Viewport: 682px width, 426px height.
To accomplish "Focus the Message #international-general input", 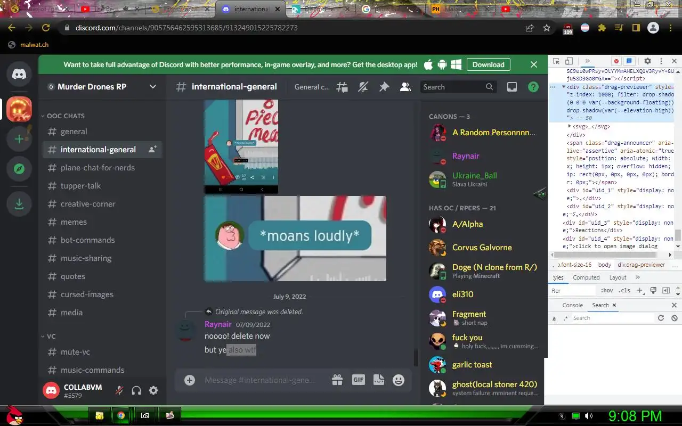I will click(x=261, y=380).
